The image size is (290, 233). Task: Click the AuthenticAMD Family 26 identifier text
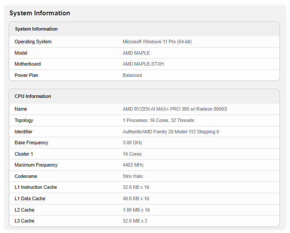(x=171, y=132)
